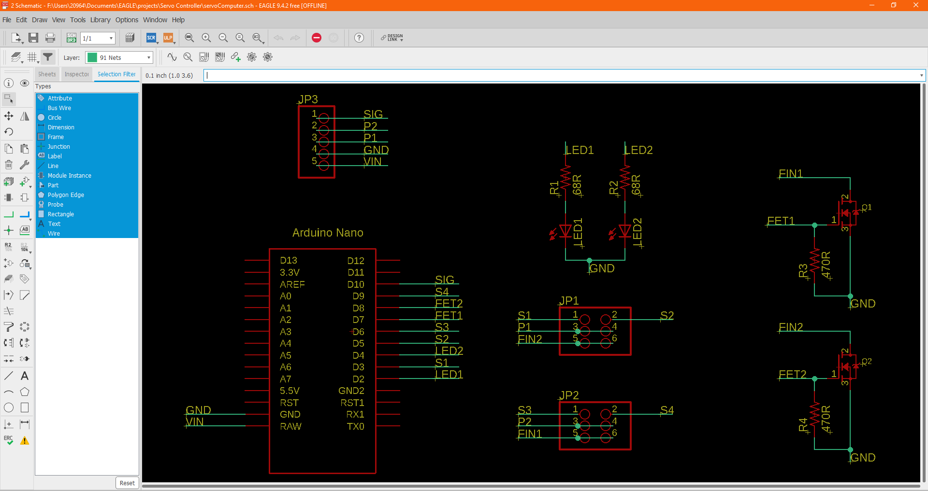Select the Net draw tool (green line)

point(9,214)
